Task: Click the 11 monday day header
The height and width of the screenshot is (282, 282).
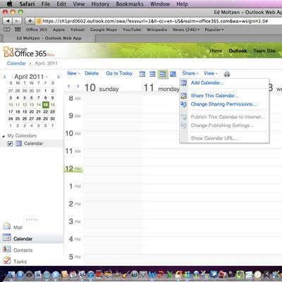Action: (161, 88)
